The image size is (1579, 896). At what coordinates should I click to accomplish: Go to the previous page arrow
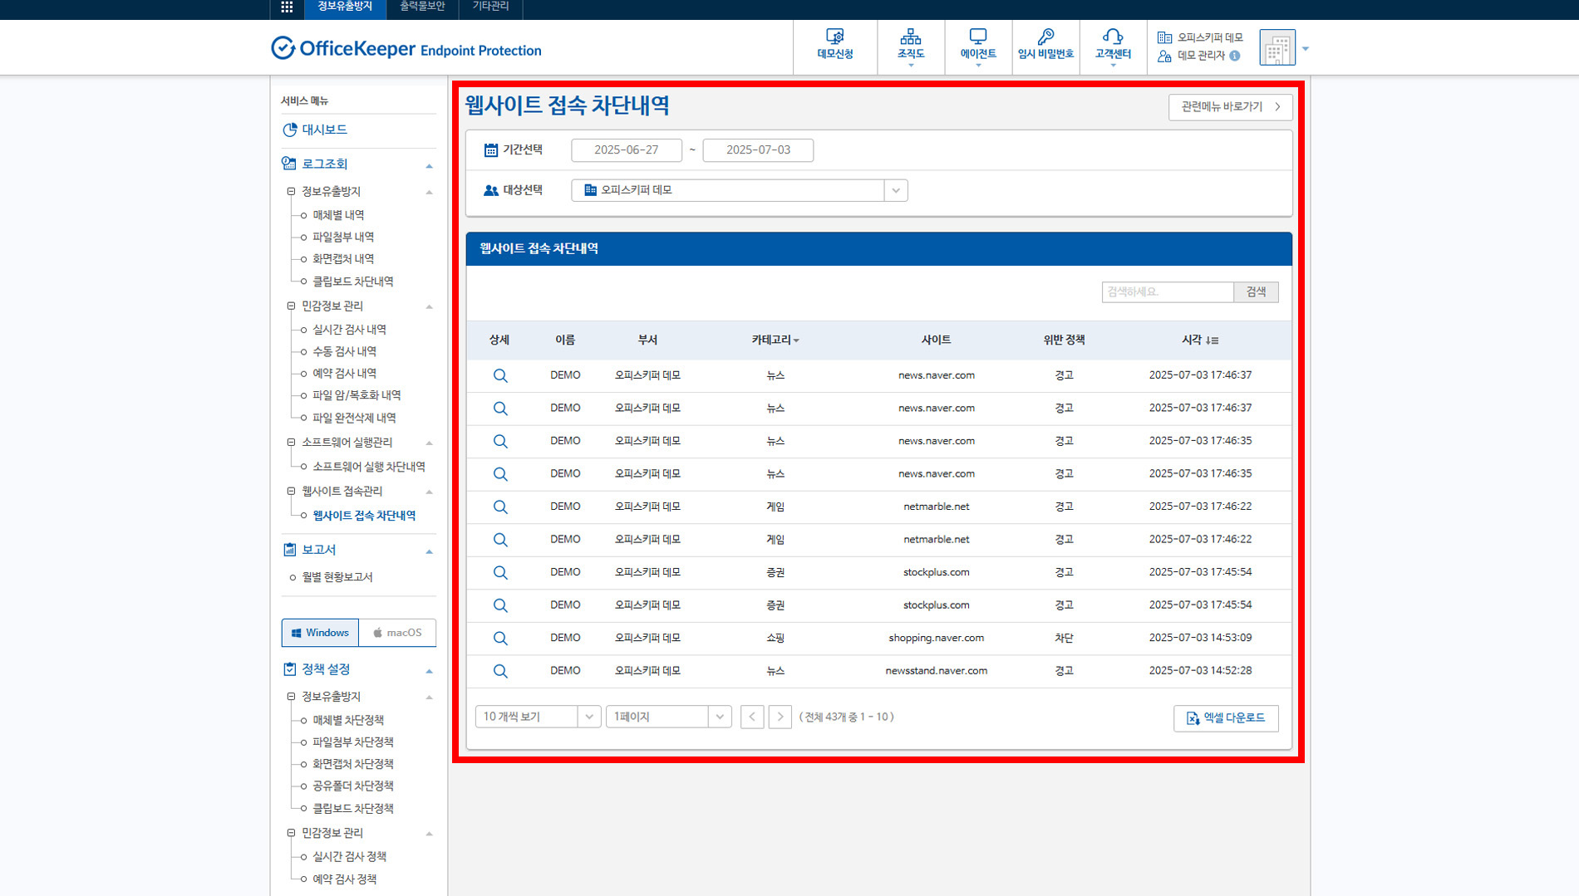(x=752, y=717)
